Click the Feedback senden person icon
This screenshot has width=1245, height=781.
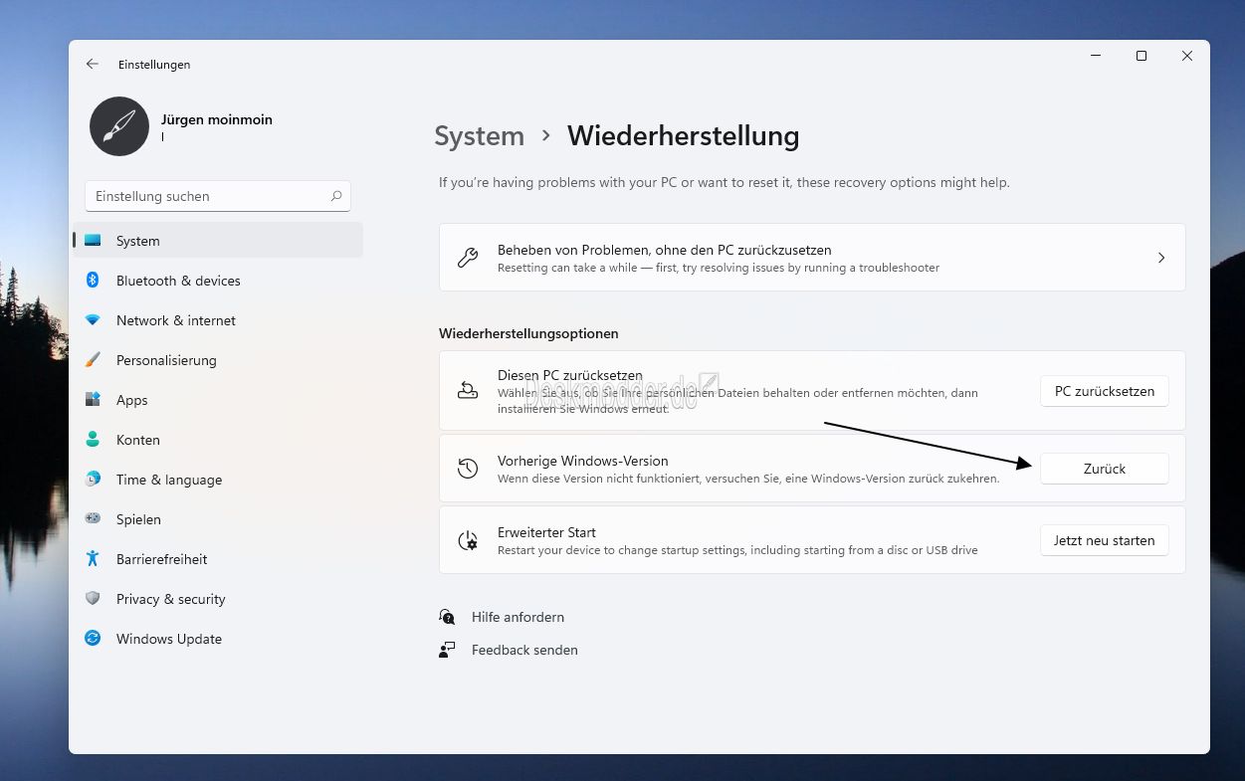447,650
